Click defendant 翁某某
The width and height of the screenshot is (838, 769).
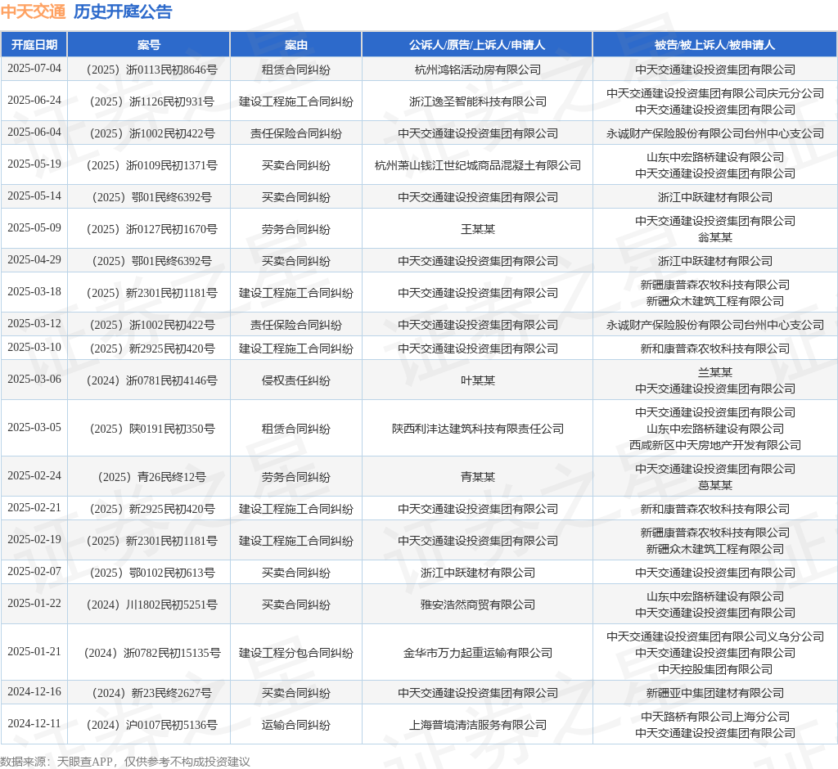(715, 237)
